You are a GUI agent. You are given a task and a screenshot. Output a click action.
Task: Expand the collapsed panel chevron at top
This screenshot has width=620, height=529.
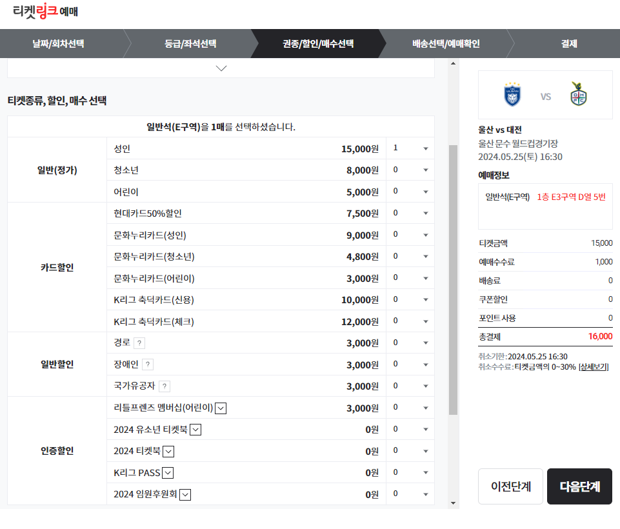pos(221,68)
